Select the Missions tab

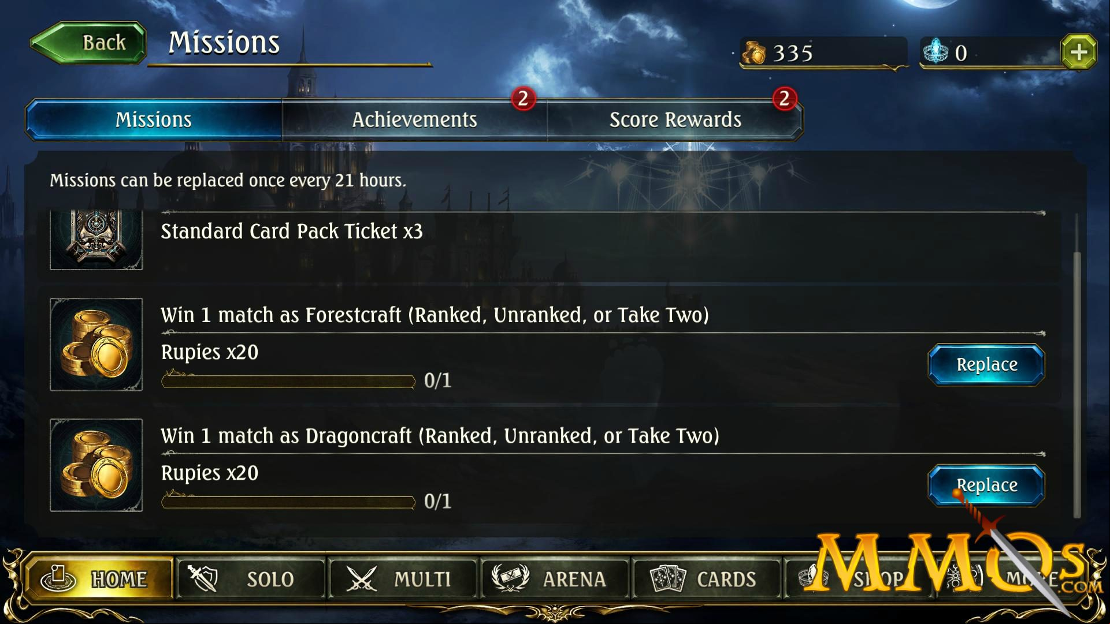[154, 119]
